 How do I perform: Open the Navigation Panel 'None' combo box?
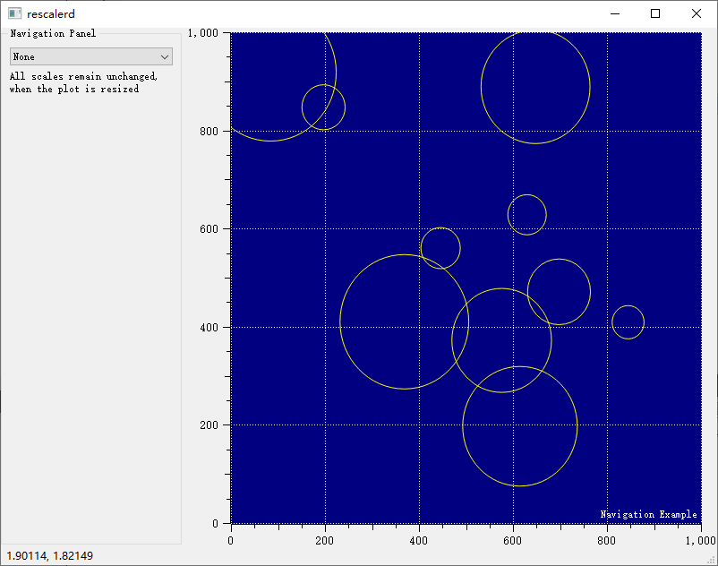(90, 56)
